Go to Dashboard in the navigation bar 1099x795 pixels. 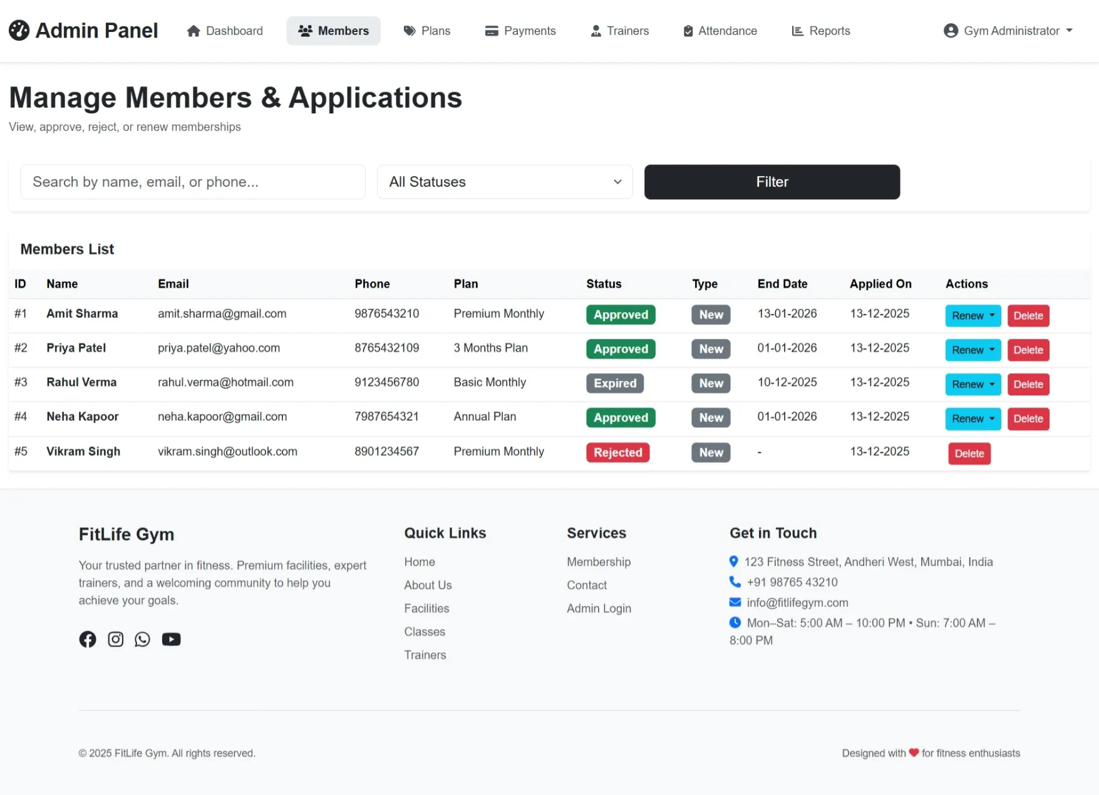[x=225, y=30]
